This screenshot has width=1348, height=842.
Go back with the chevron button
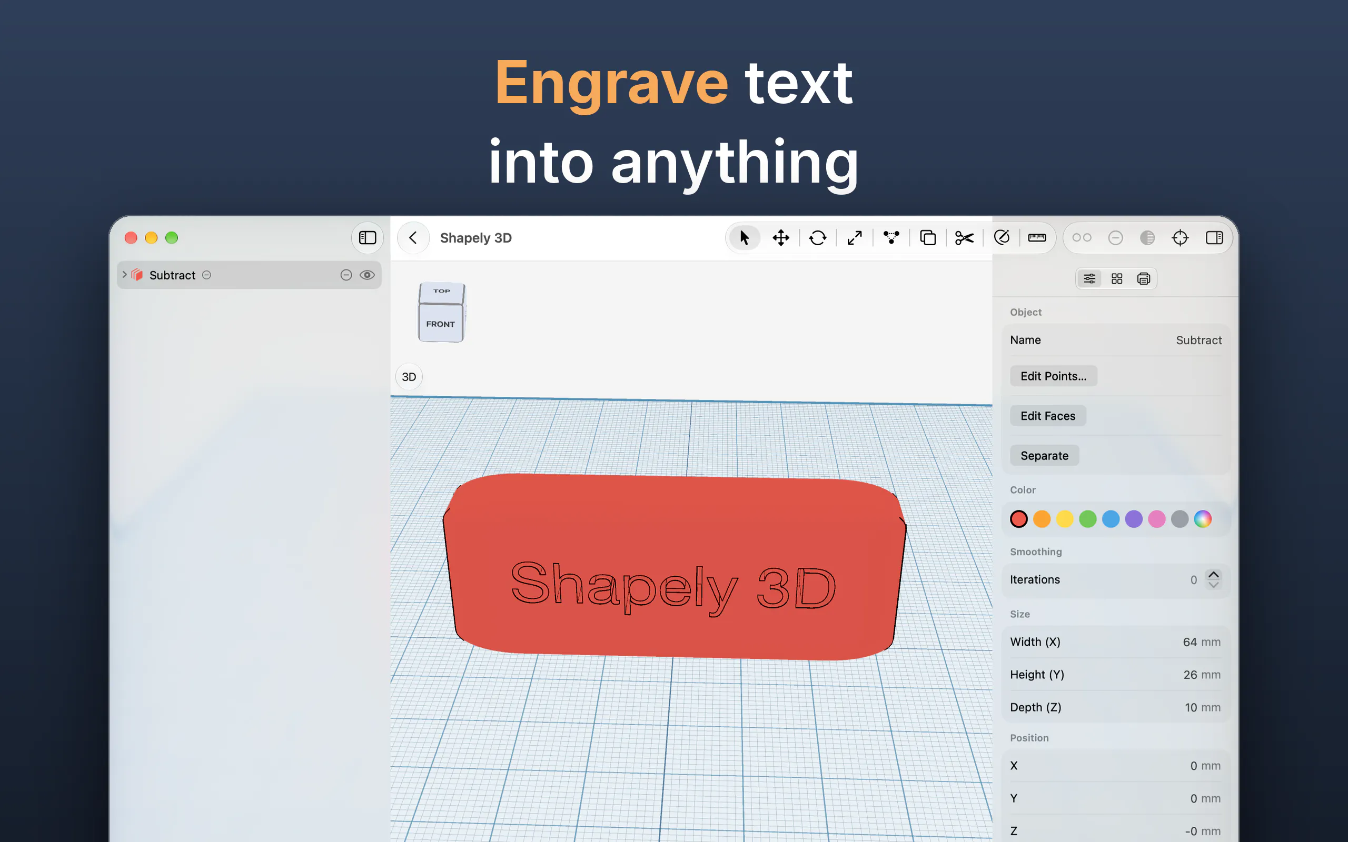(x=413, y=238)
